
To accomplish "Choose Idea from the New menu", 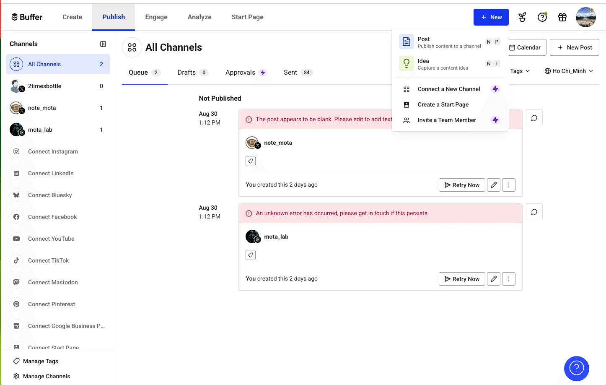I will (x=450, y=64).
